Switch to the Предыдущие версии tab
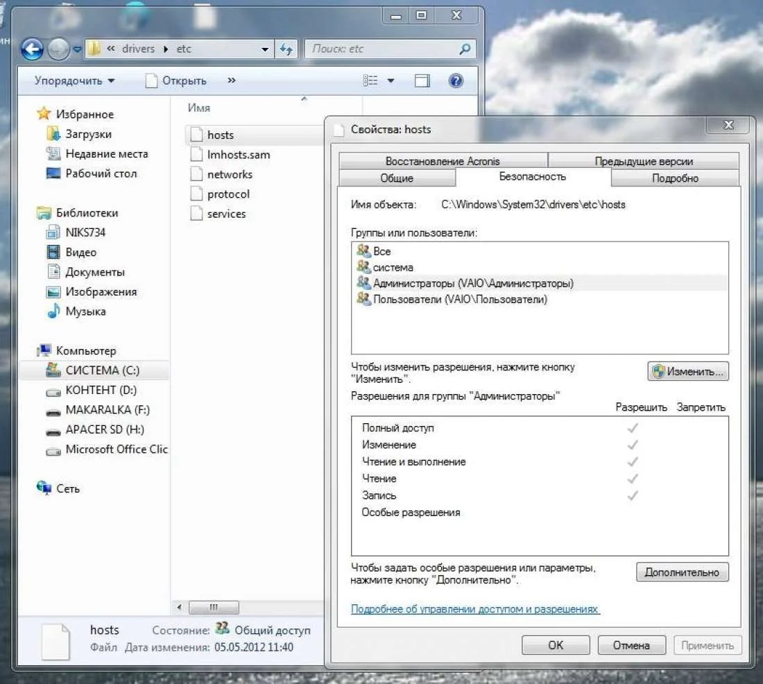Image resolution: width=763 pixels, height=684 pixels. [643, 161]
